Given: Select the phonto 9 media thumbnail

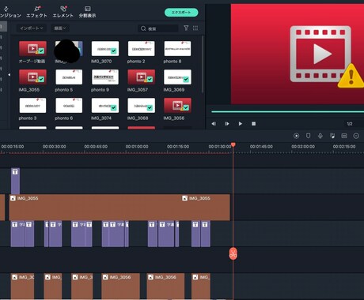Looking at the screenshot, I should (x=105, y=77).
